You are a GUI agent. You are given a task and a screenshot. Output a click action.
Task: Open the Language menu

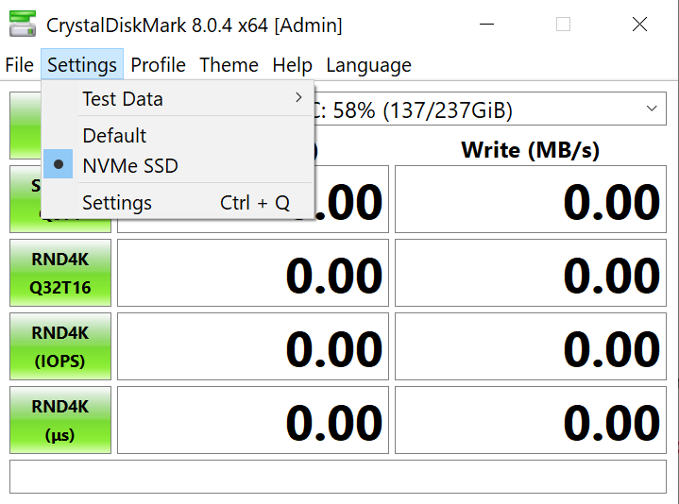tap(368, 65)
